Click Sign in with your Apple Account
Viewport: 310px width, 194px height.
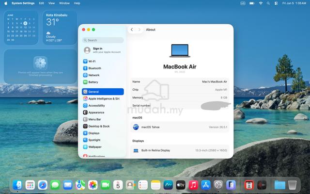103,50
